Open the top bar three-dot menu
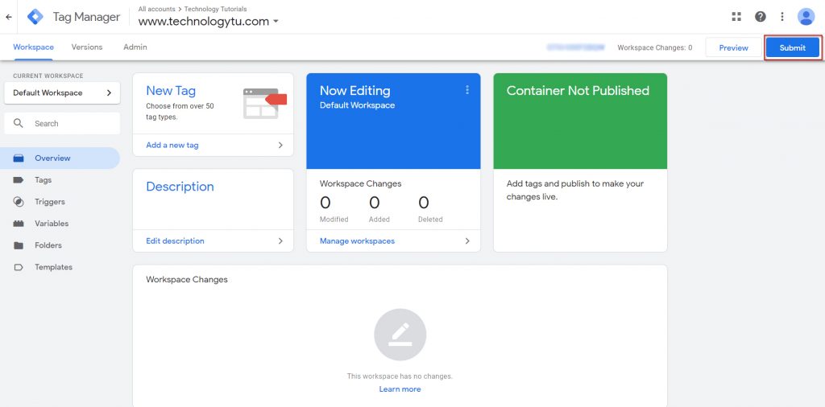This screenshot has height=407, width=825. point(782,17)
